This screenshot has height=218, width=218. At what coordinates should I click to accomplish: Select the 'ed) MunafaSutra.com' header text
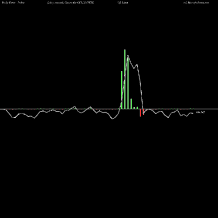[196, 3]
